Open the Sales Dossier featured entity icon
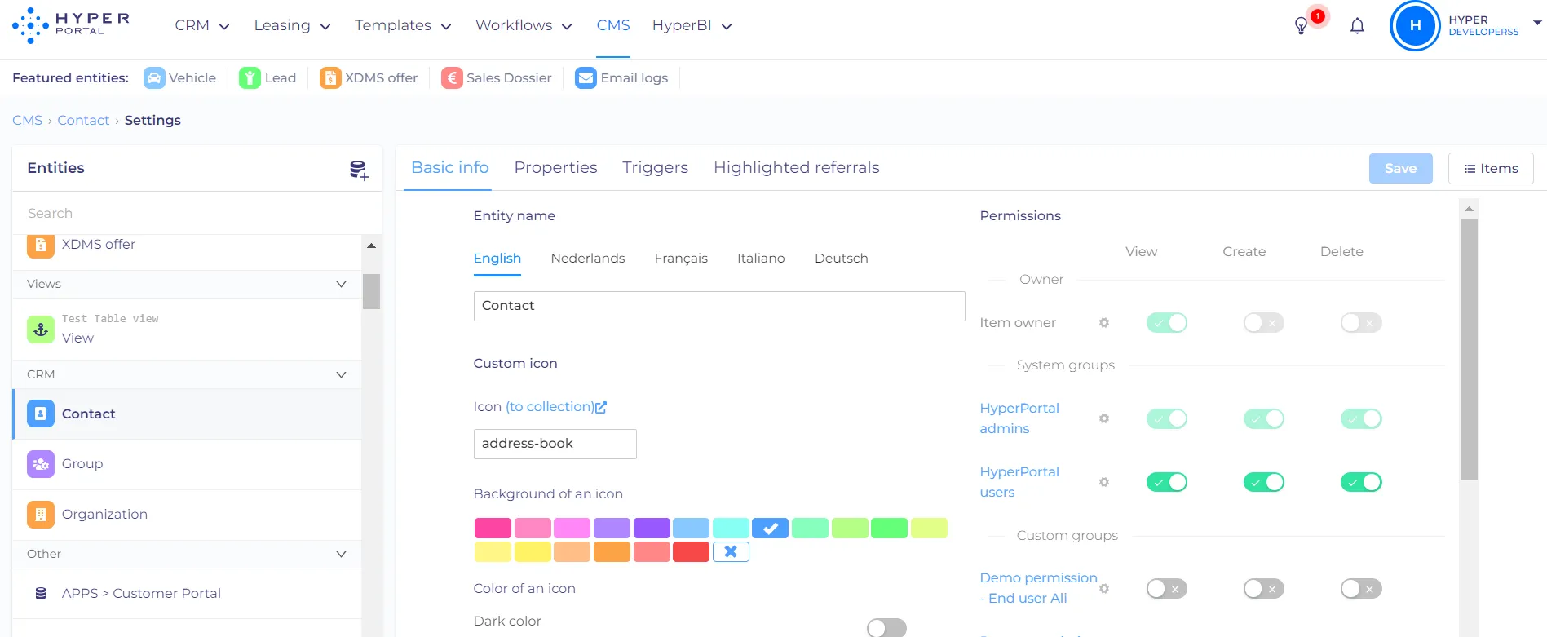This screenshot has width=1547, height=637. point(452,77)
